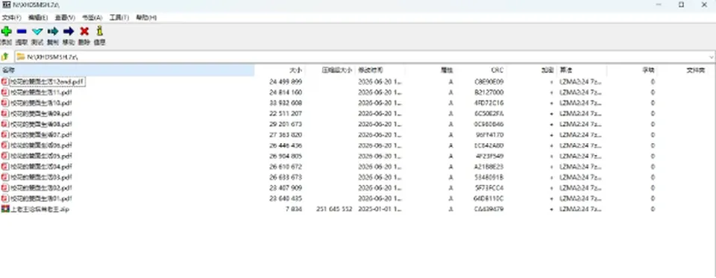Click the size value 29 201 673
Viewport: 716px width, 278px height.
coord(286,124)
